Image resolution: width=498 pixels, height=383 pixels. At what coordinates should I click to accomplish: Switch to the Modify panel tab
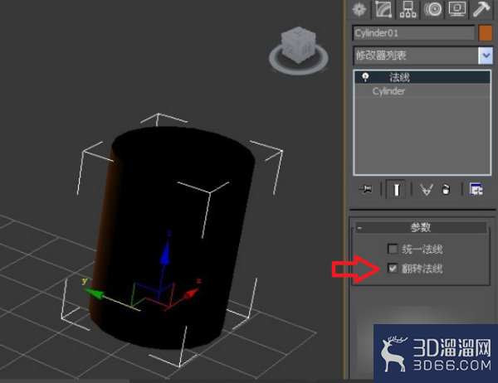pos(383,9)
